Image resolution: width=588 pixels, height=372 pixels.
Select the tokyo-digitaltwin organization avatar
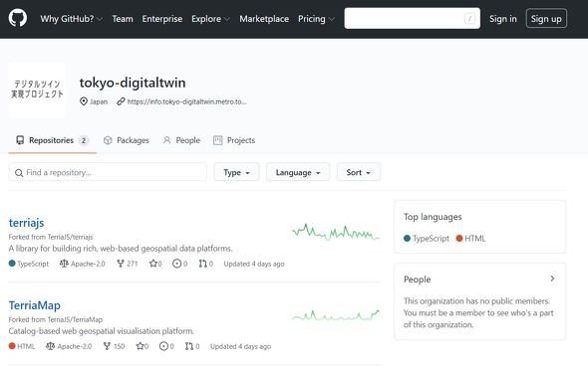[37, 90]
